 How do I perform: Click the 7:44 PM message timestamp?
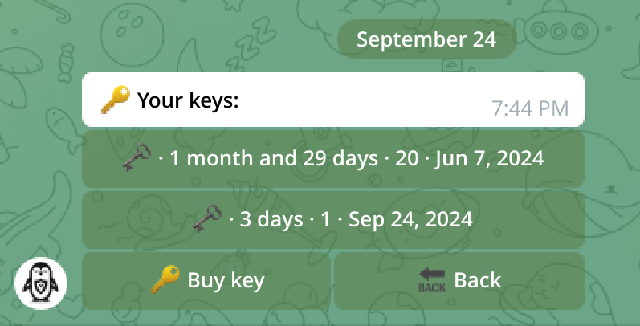pos(530,108)
